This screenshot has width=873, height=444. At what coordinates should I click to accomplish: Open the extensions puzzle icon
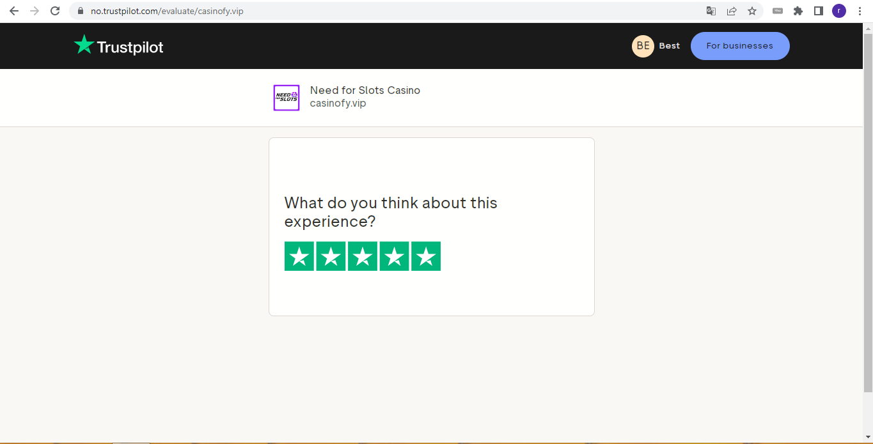point(798,11)
